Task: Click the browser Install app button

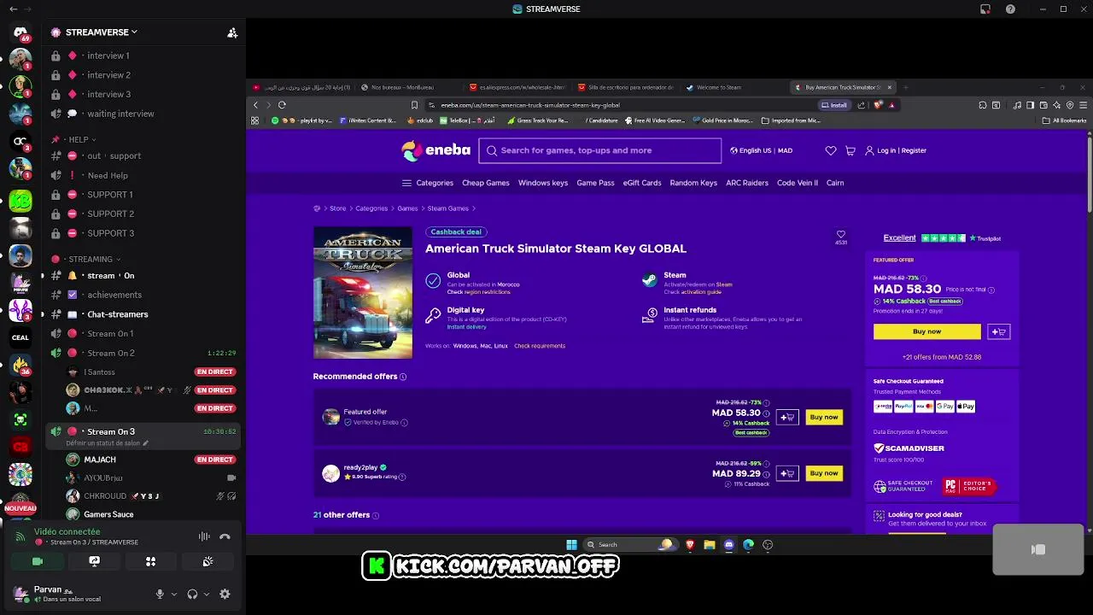Action: [835, 105]
